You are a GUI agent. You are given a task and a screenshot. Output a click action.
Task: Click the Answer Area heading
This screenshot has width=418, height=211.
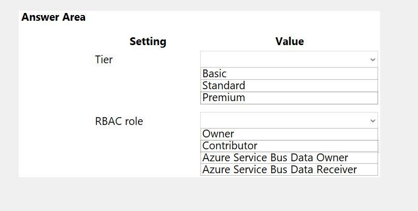[53, 17]
